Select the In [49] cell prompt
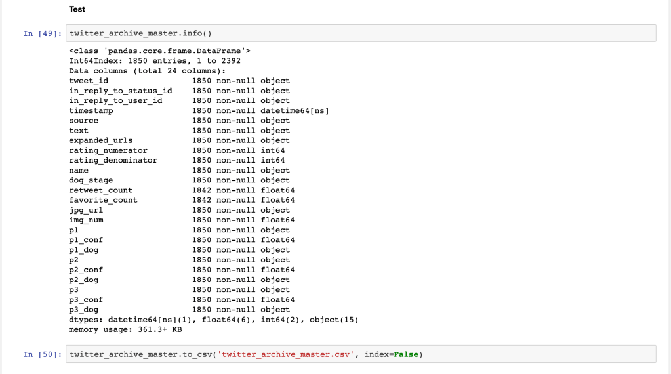 [x=43, y=33]
